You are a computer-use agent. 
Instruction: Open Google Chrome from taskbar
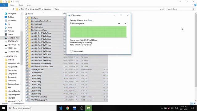(x=67, y=108)
